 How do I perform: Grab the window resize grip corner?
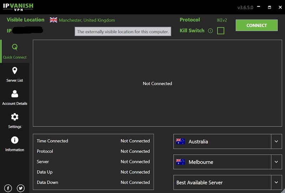283,191
